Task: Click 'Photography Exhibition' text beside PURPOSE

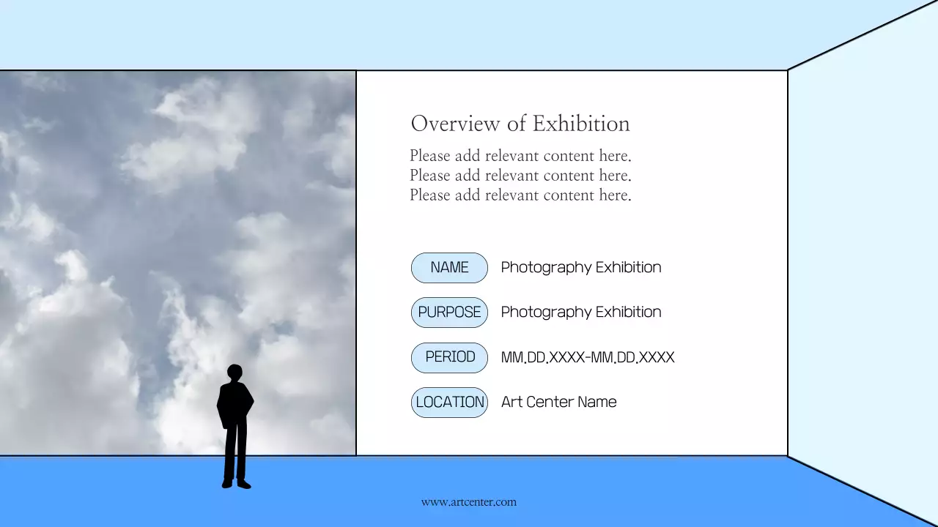Action: click(580, 313)
